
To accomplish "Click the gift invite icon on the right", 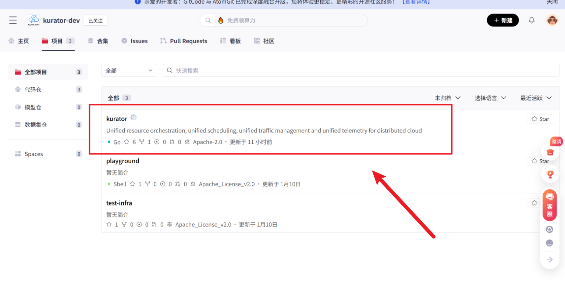I will pyautogui.click(x=550, y=151).
